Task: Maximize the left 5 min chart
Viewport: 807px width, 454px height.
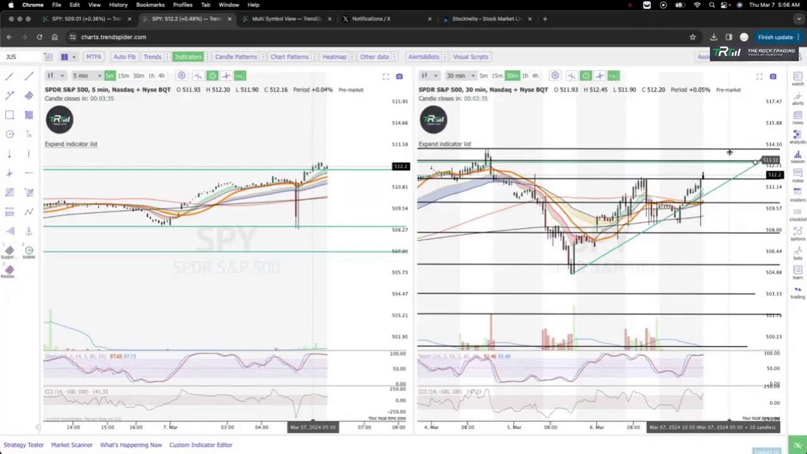Action: 386,76
